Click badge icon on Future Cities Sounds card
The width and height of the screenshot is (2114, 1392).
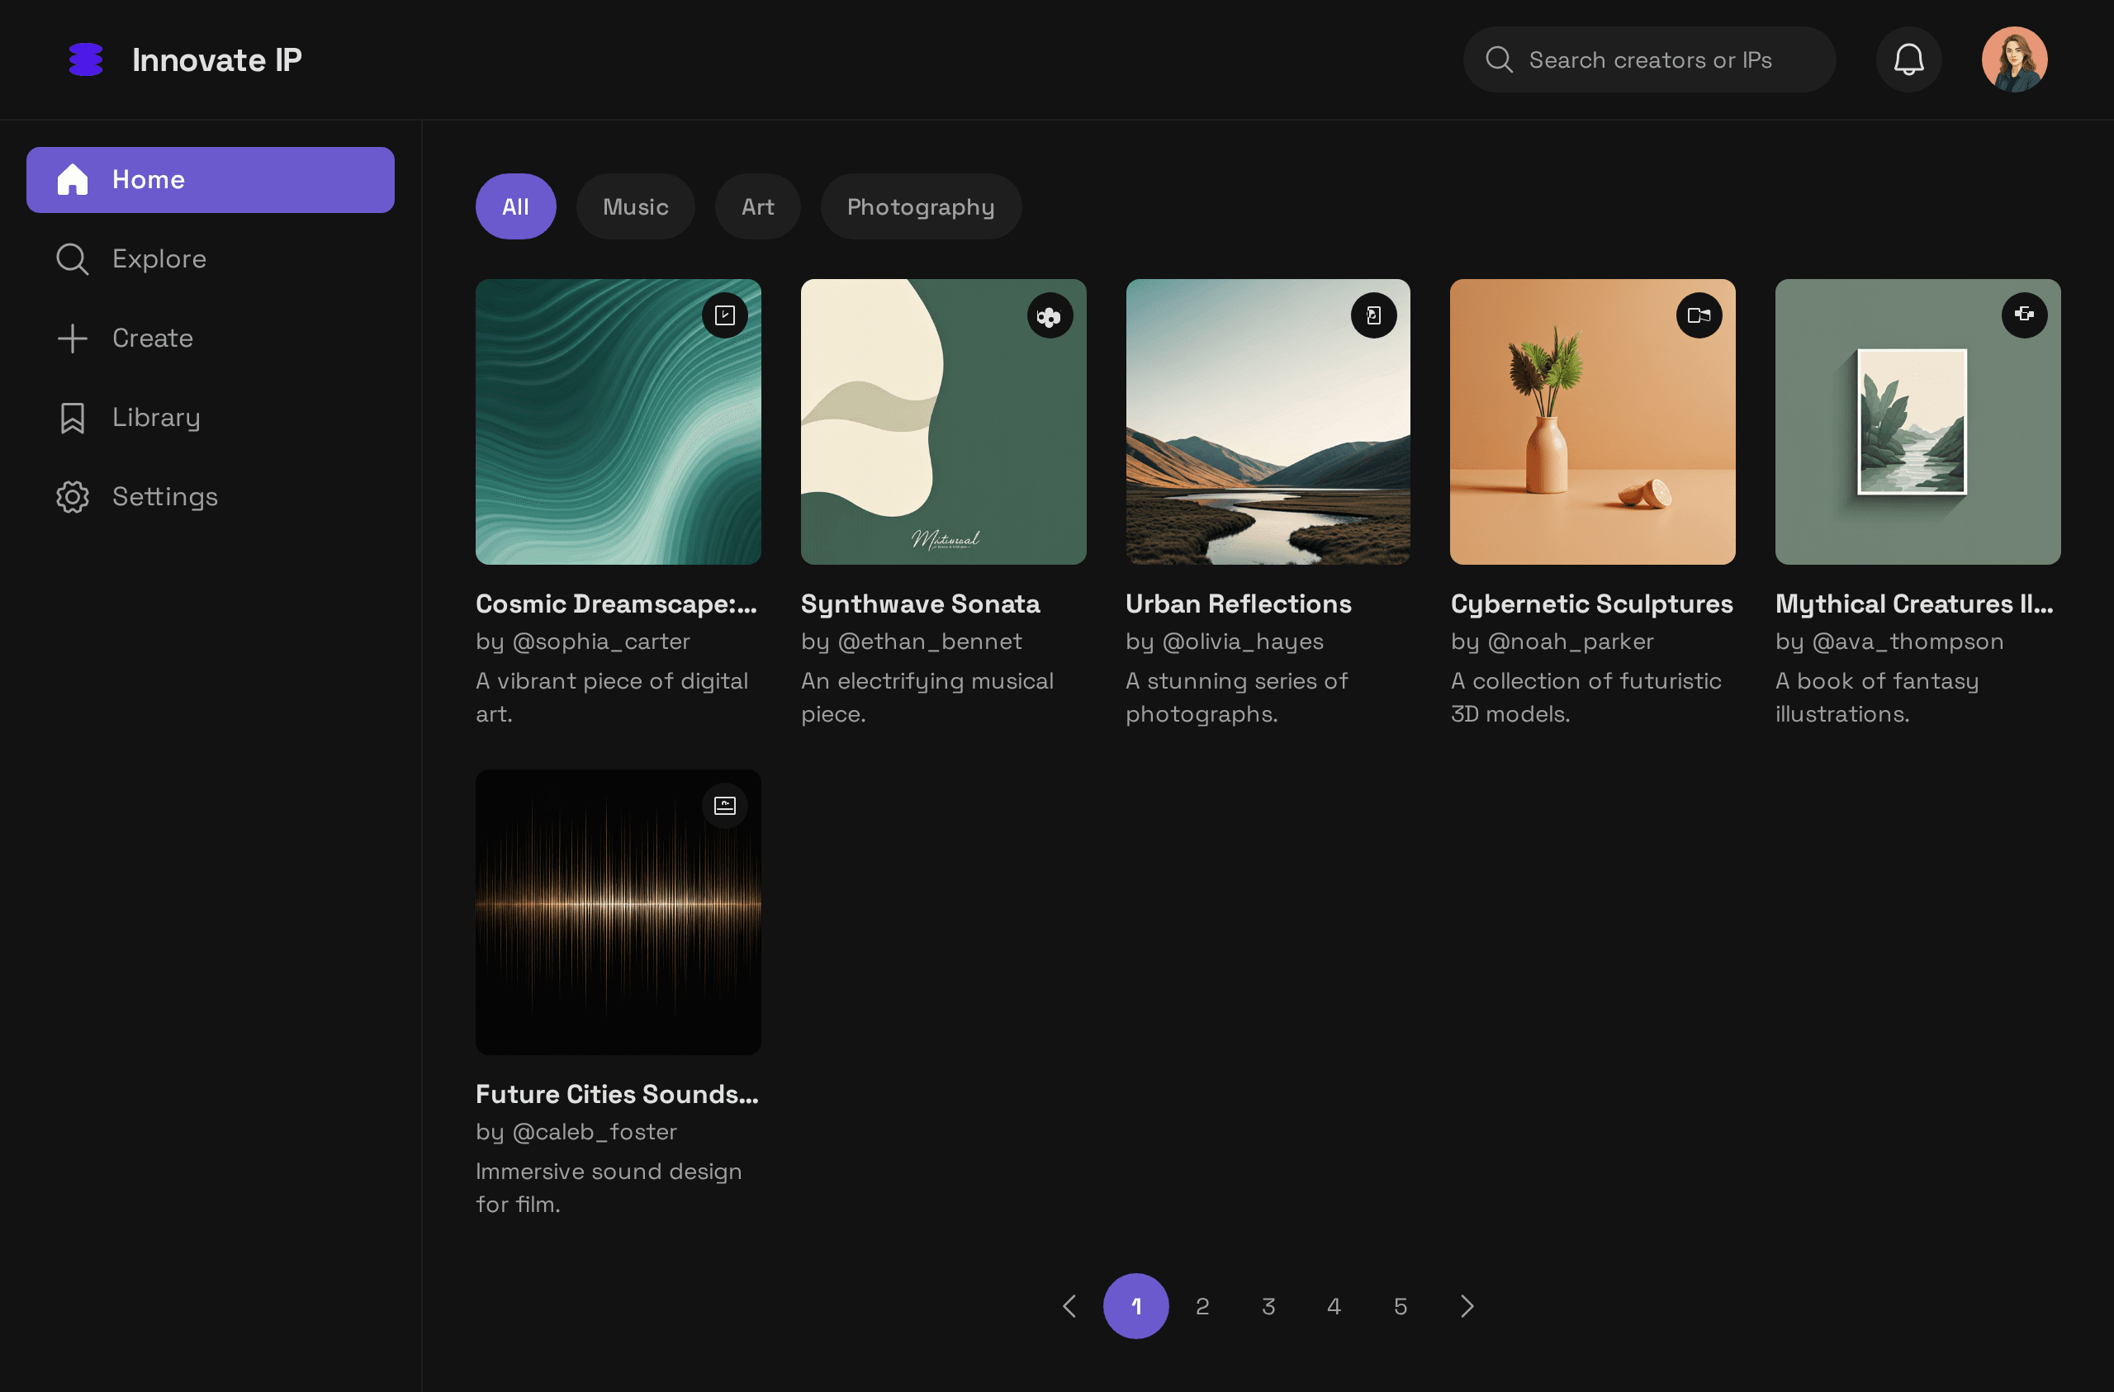click(x=725, y=806)
